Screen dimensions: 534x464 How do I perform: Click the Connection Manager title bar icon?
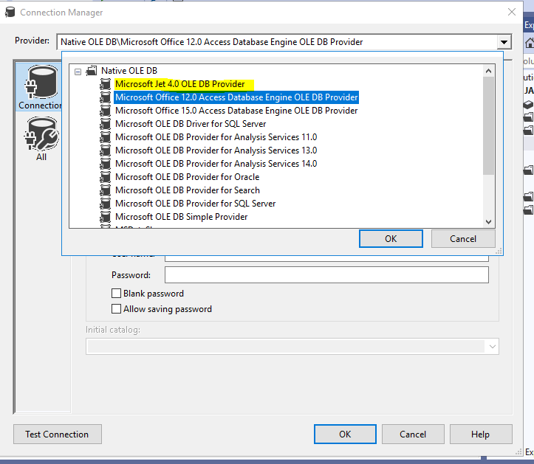10,13
